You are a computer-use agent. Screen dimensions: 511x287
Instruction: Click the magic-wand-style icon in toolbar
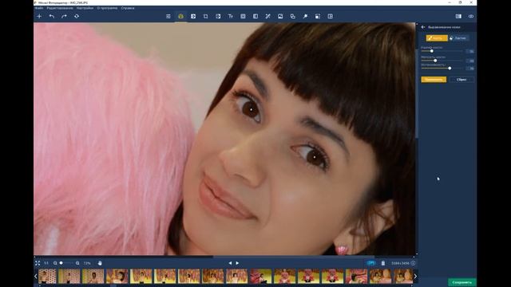268,16
